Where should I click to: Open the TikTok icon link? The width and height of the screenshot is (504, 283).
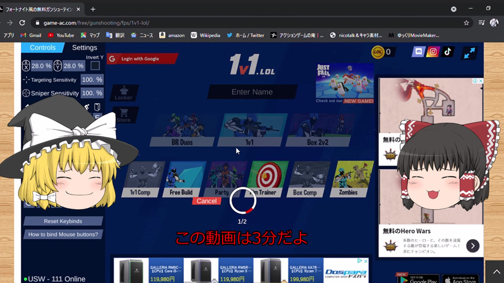point(447,52)
